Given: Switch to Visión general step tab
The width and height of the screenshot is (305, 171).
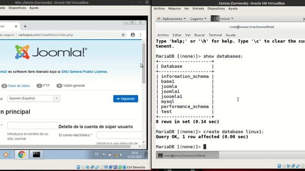Looking at the screenshot, I should point(71,85).
